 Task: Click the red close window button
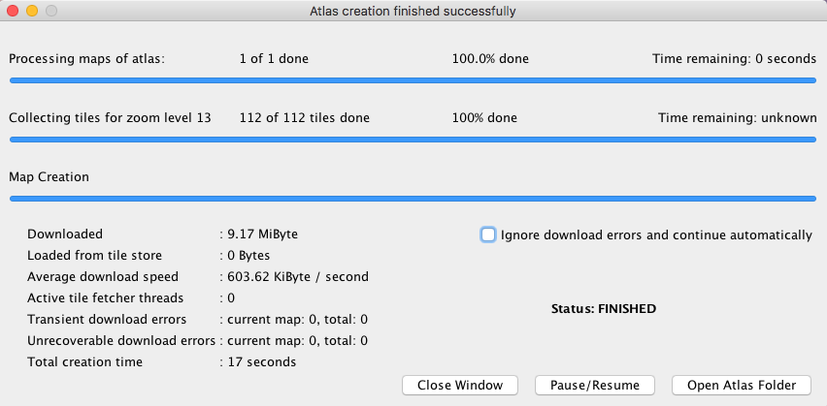click(13, 11)
